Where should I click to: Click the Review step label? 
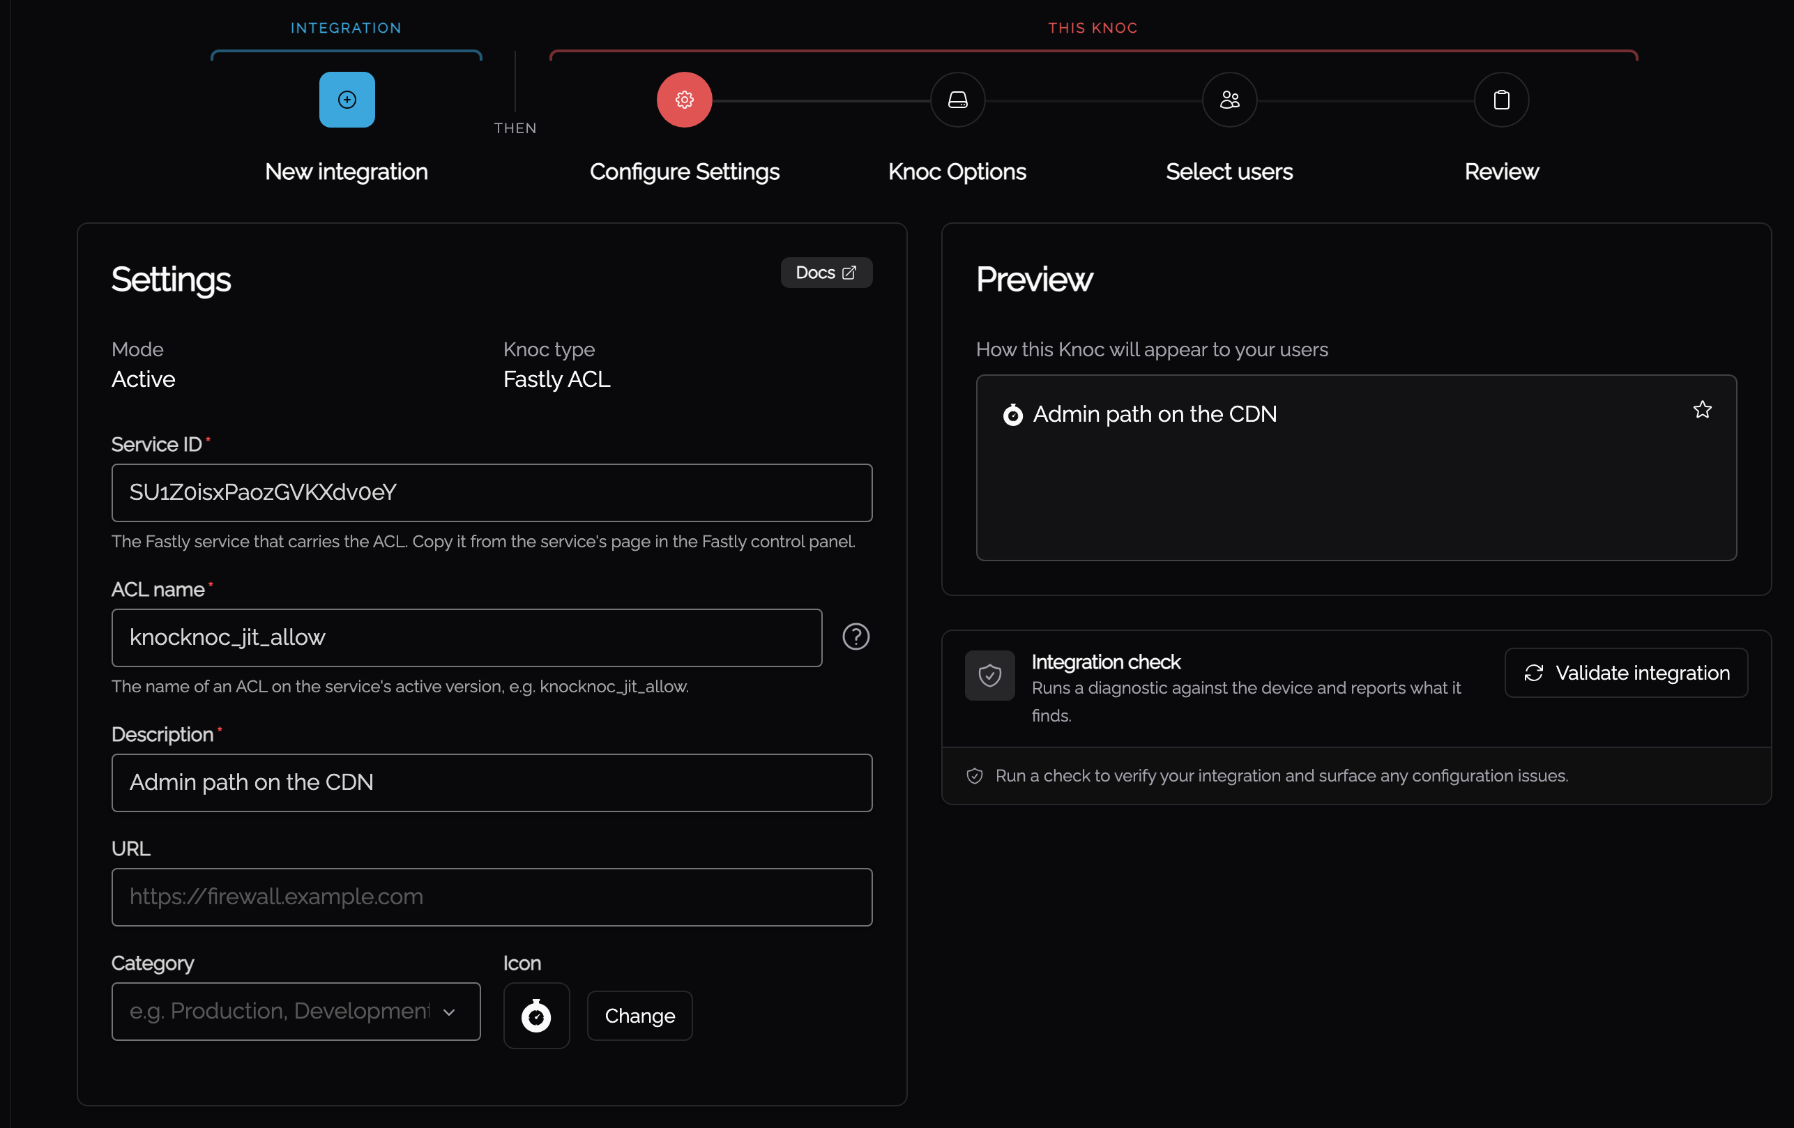pyautogui.click(x=1501, y=172)
